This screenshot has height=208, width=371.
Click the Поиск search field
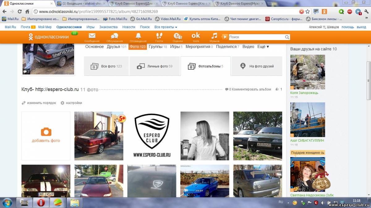coord(256,37)
